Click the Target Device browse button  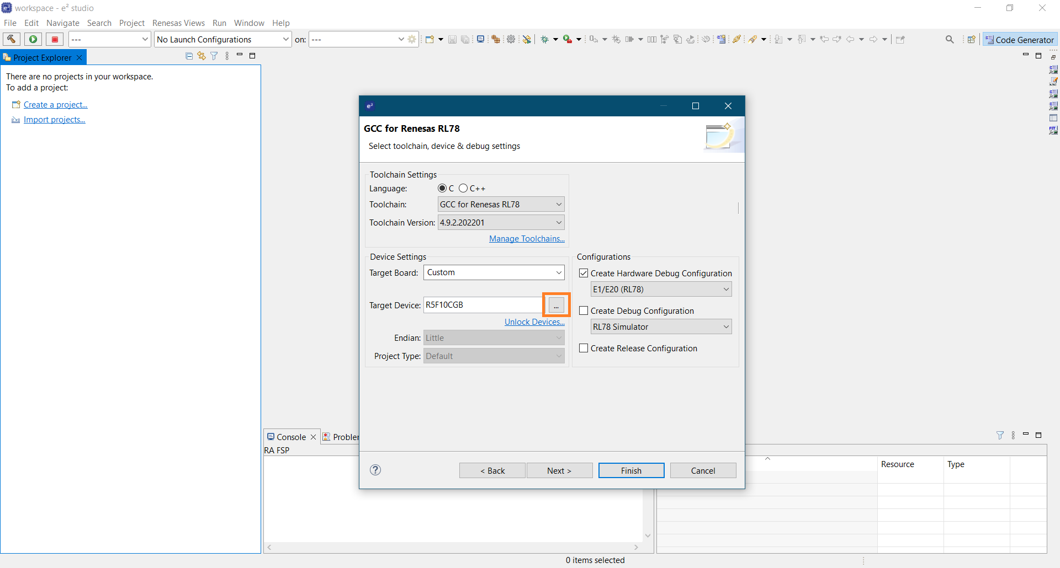556,305
